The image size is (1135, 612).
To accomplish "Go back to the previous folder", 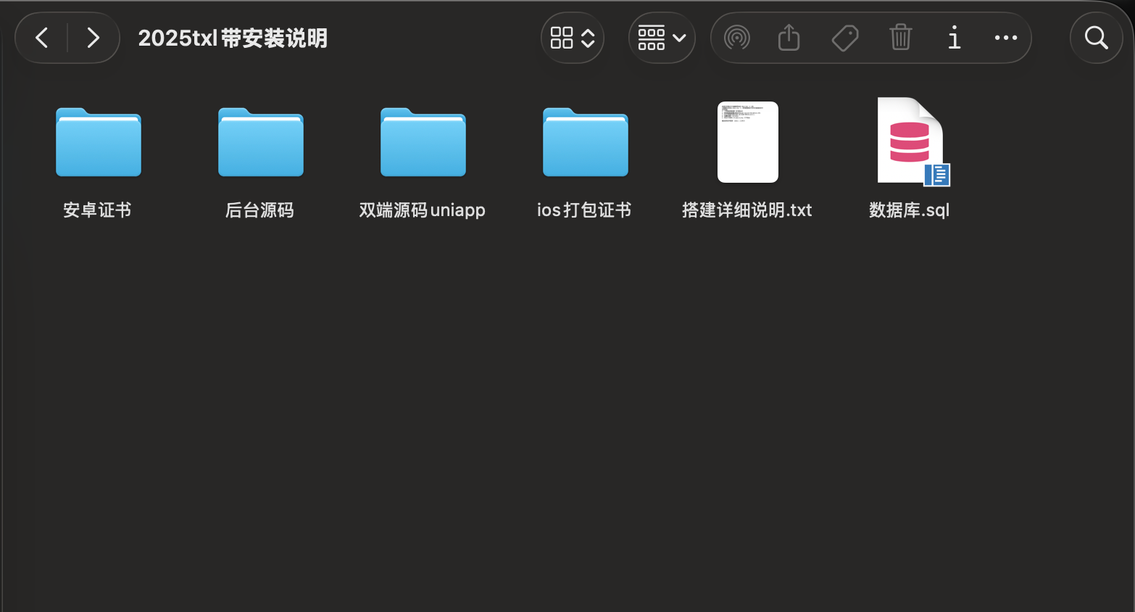I will click(x=42, y=38).
